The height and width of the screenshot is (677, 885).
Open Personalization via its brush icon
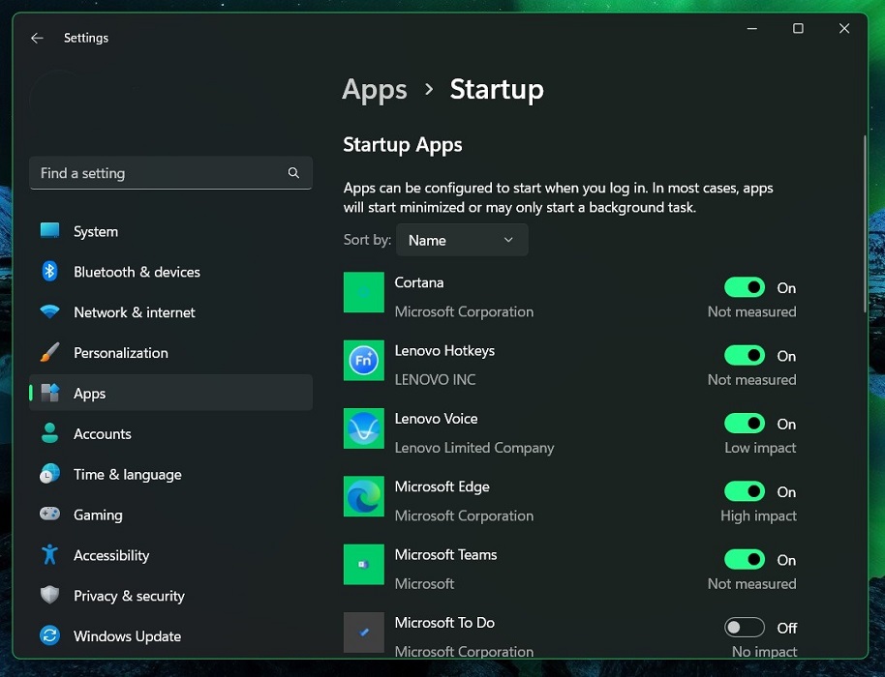(49, 353)
